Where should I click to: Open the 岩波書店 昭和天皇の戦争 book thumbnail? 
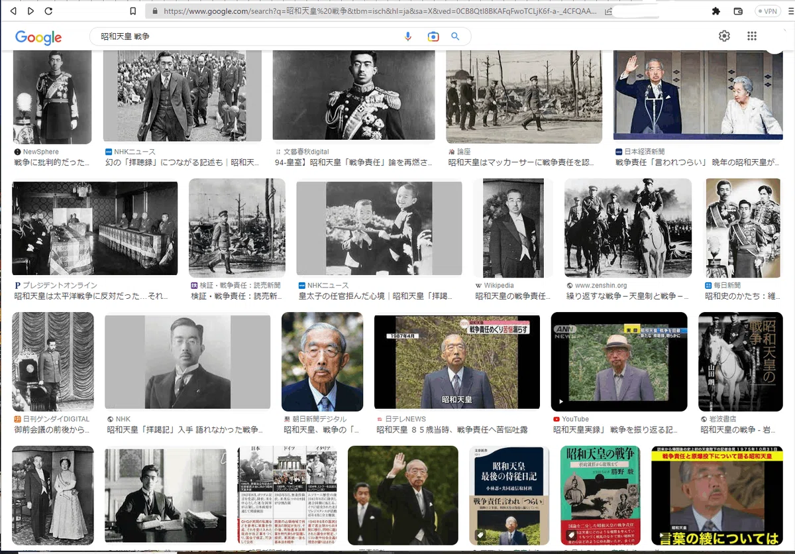741,362
